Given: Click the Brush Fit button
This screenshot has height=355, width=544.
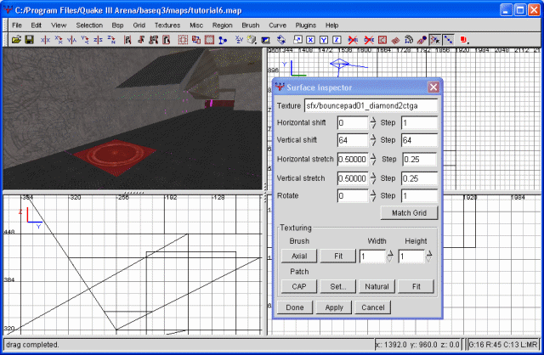Looking at the screenshot, I should point(338,256).
